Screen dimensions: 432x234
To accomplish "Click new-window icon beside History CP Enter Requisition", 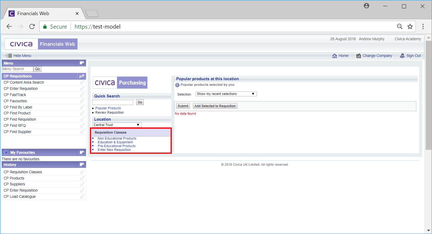I will coord(82,190).
